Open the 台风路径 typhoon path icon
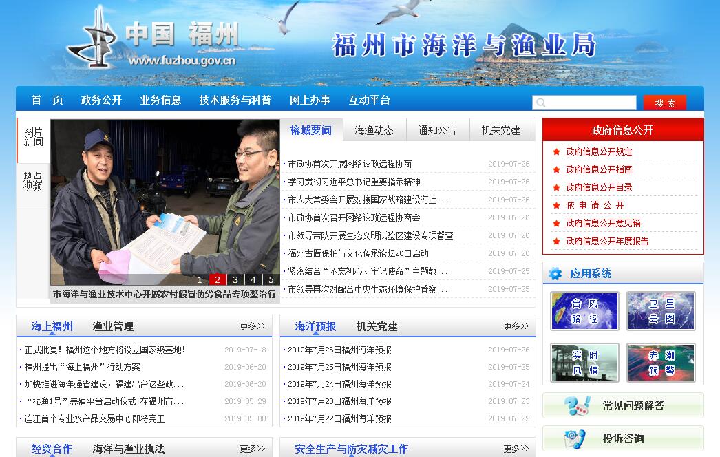 [584, 311]
